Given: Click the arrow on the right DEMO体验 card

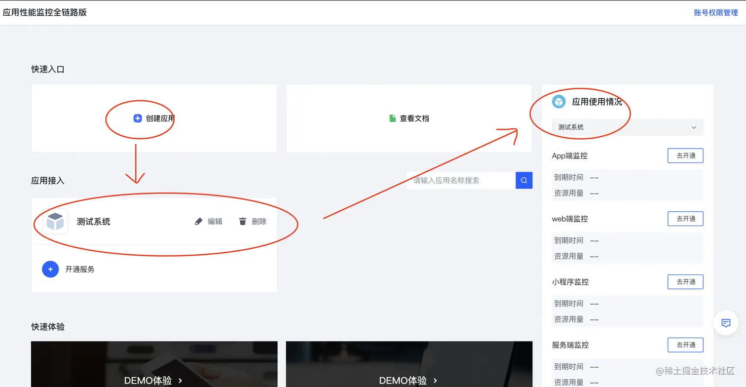Looking at the screenshot, I should tap(435, 381).
